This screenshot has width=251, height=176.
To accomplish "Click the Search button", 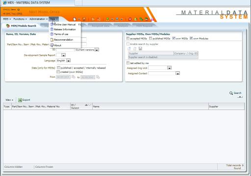I will (x=235, y=93).
